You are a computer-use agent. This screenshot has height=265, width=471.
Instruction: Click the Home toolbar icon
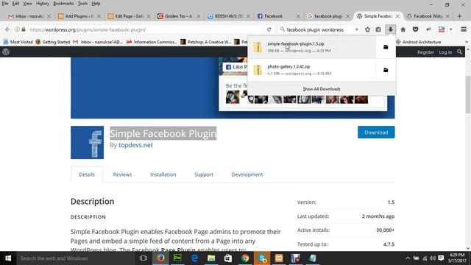[x=403, y=29]
